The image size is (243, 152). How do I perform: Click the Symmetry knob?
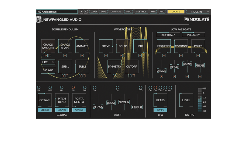point(115,67)
